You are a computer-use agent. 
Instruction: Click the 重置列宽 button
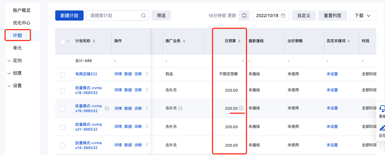pyautogui.click(x=333, y=16)
